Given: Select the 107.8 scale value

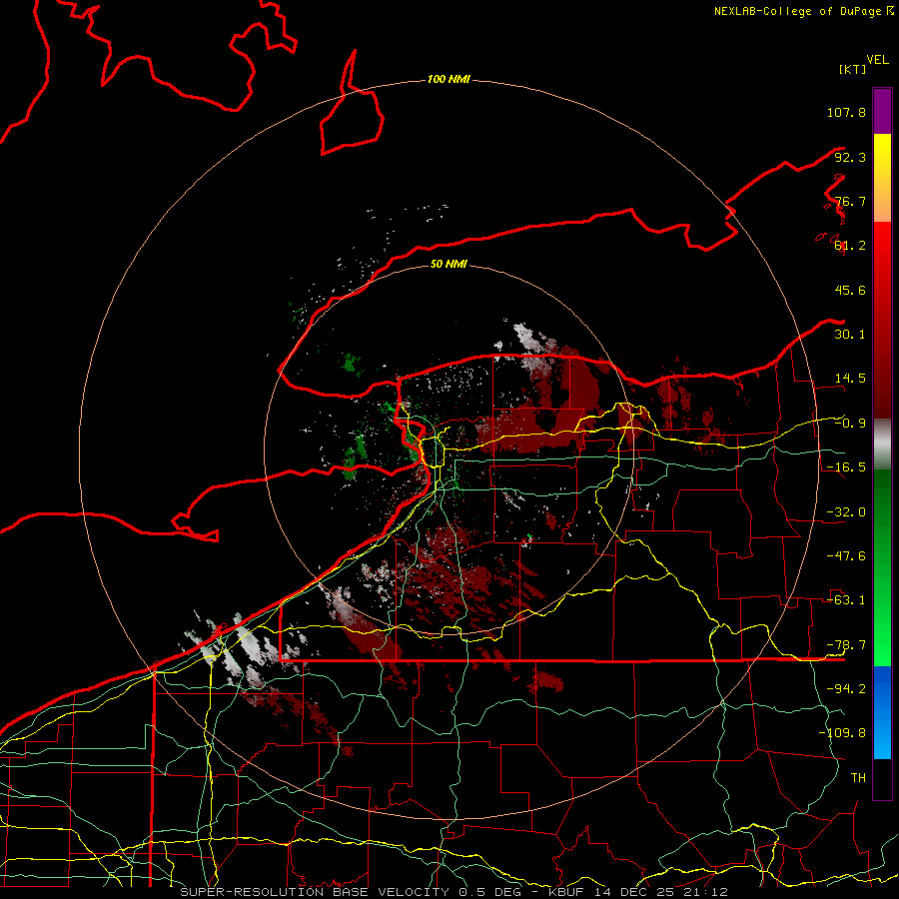Looking at the screenshot, I should coord(846,112).
